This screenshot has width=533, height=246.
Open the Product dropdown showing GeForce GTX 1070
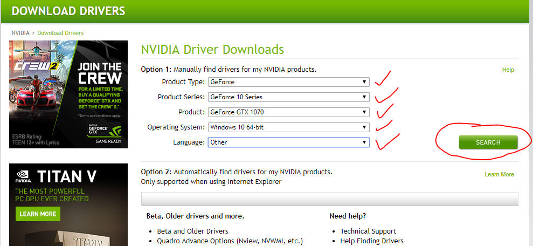click(x=288, y=112)
